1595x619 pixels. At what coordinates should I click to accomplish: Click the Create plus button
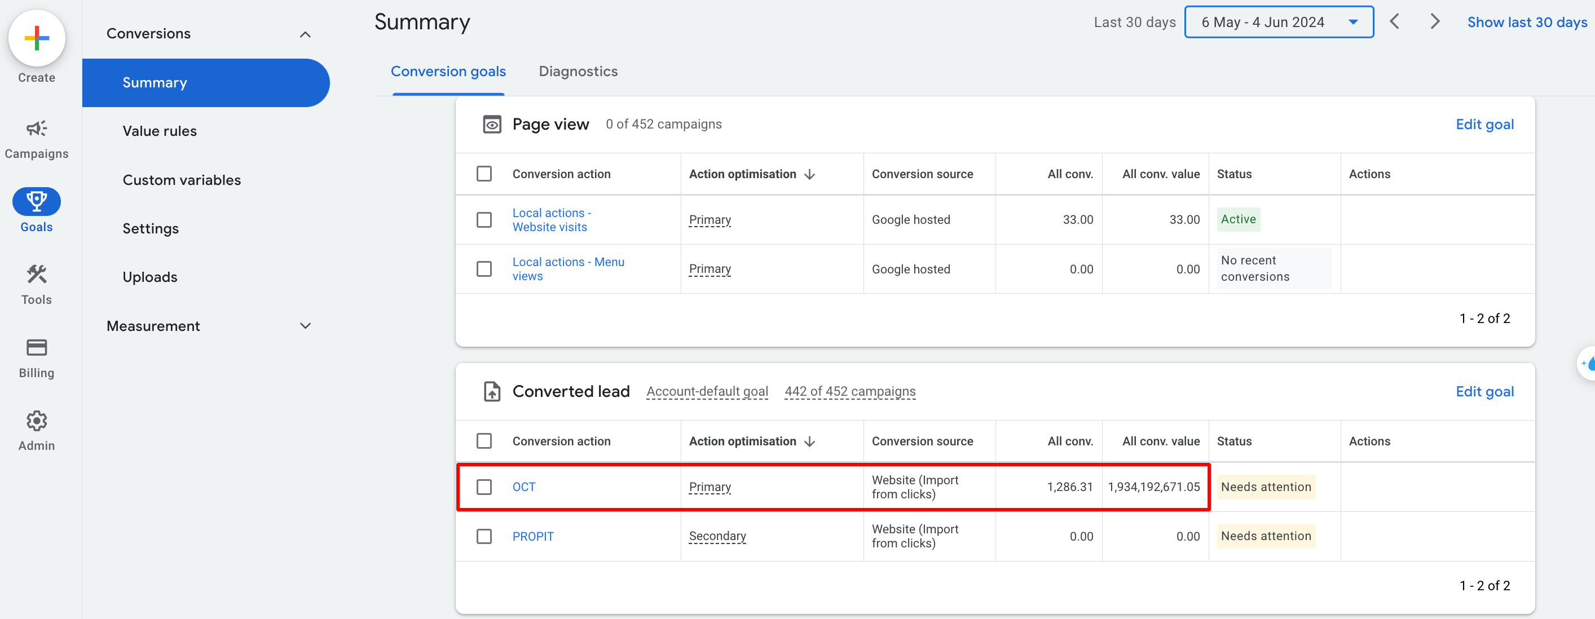tap(37, 38)
